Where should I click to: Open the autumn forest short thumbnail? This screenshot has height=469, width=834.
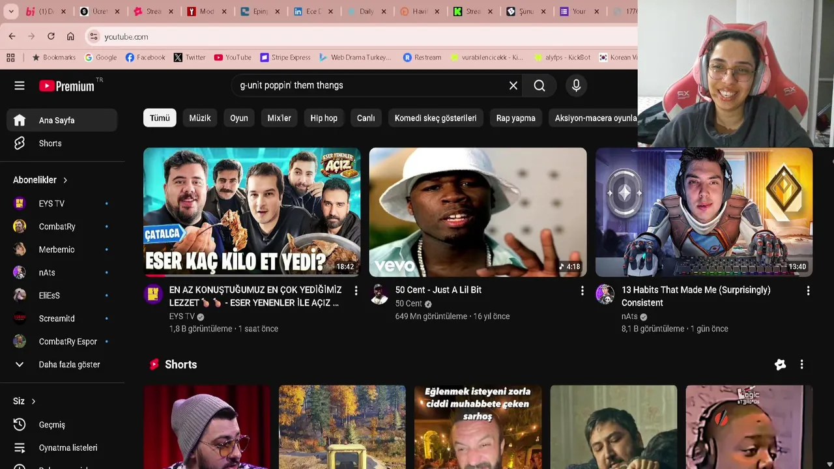pyautogui.click(x=342, y=427)
